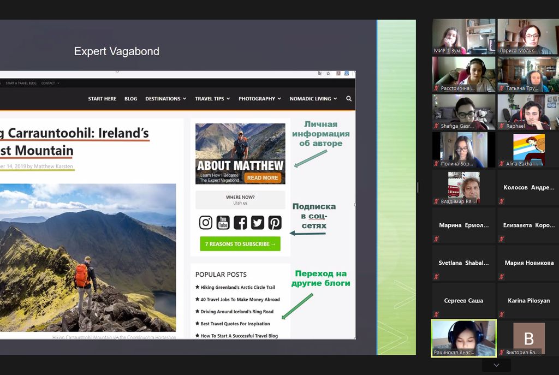
Task: Click the 7 REASONS TO SUBSCRIBE button
Action: pyautogui.click(x=240, y=244)
